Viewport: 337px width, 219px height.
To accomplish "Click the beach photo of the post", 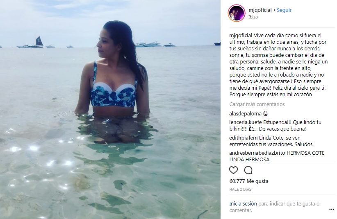I will coord(110,109).
